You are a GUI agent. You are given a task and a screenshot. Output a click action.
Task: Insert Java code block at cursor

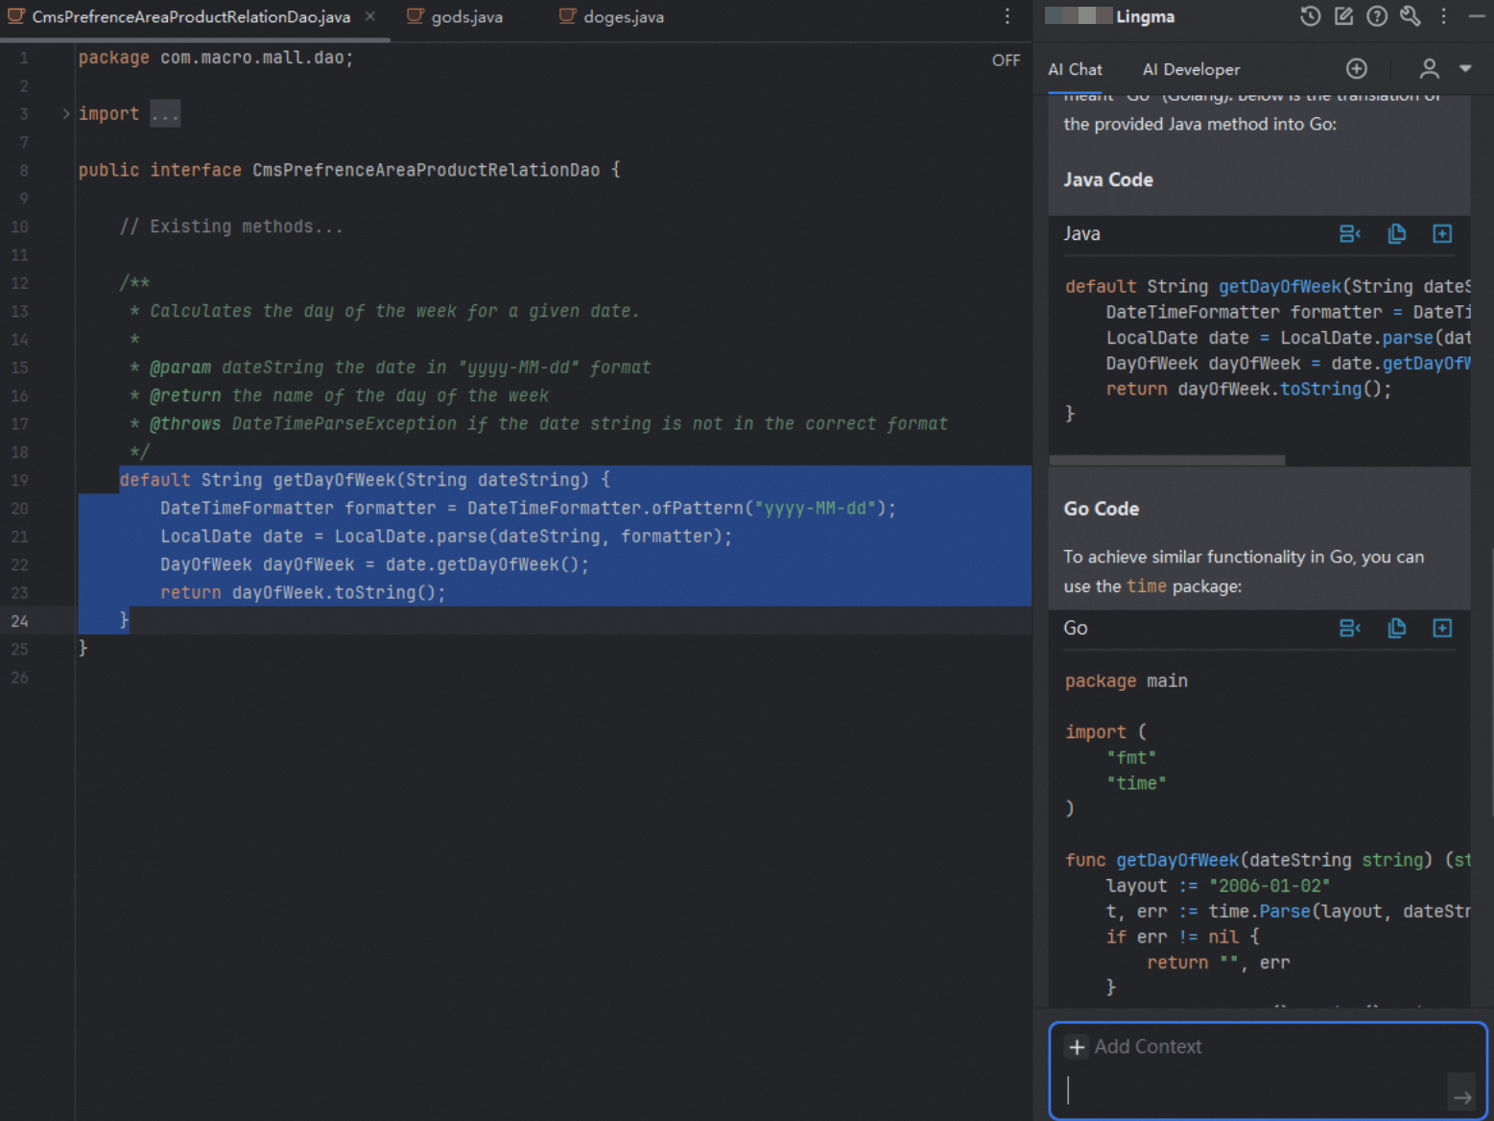click(x=1350, y=233)
